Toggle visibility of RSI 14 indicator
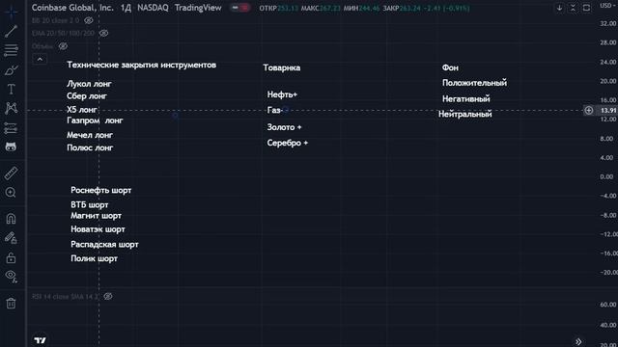The image size is (618, 347). tap(108, 296)
